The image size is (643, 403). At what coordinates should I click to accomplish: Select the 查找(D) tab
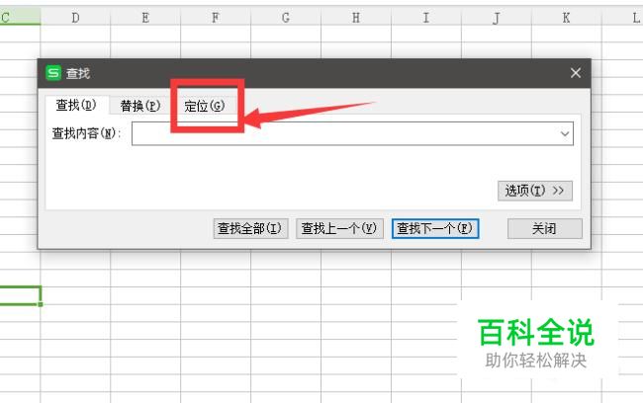76,106
